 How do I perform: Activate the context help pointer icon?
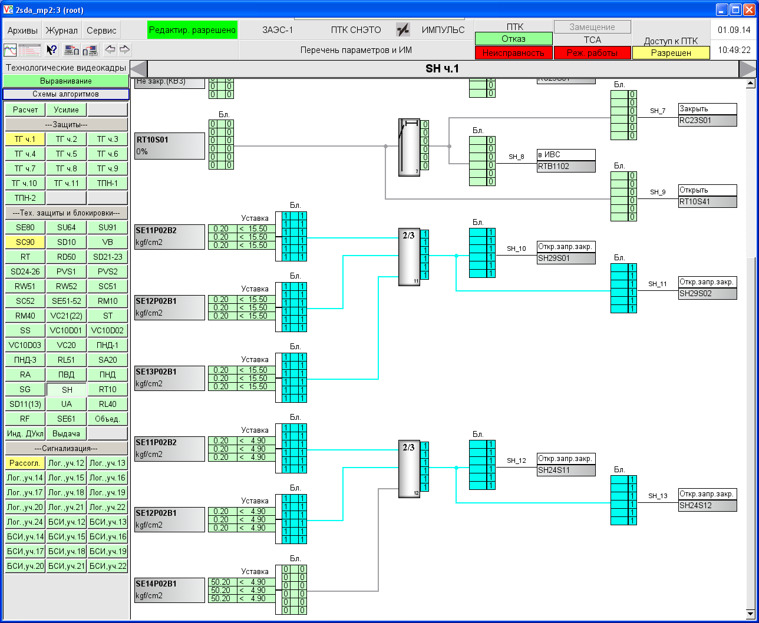point(52,50)
